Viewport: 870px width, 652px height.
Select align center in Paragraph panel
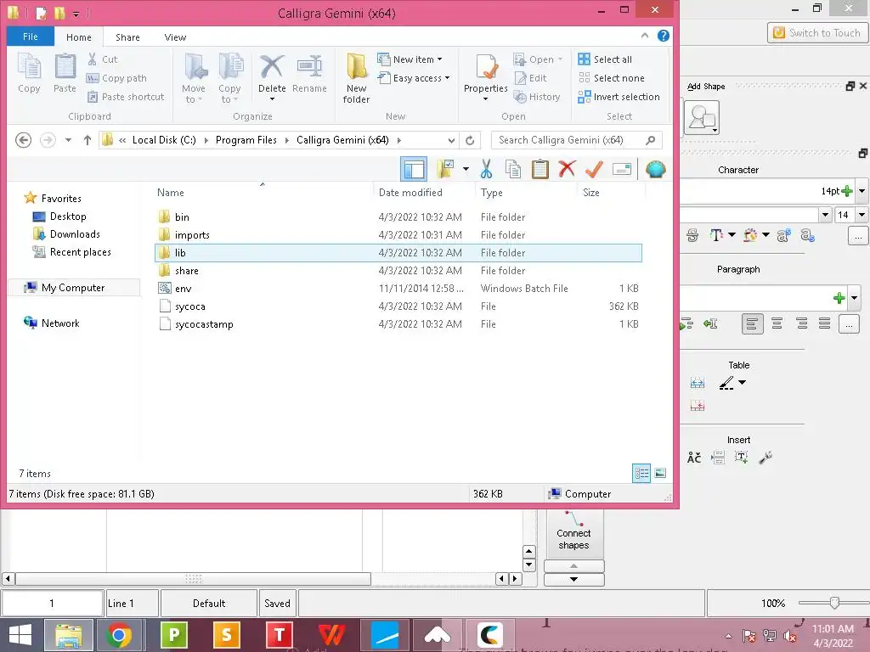(x=777, y=323)
